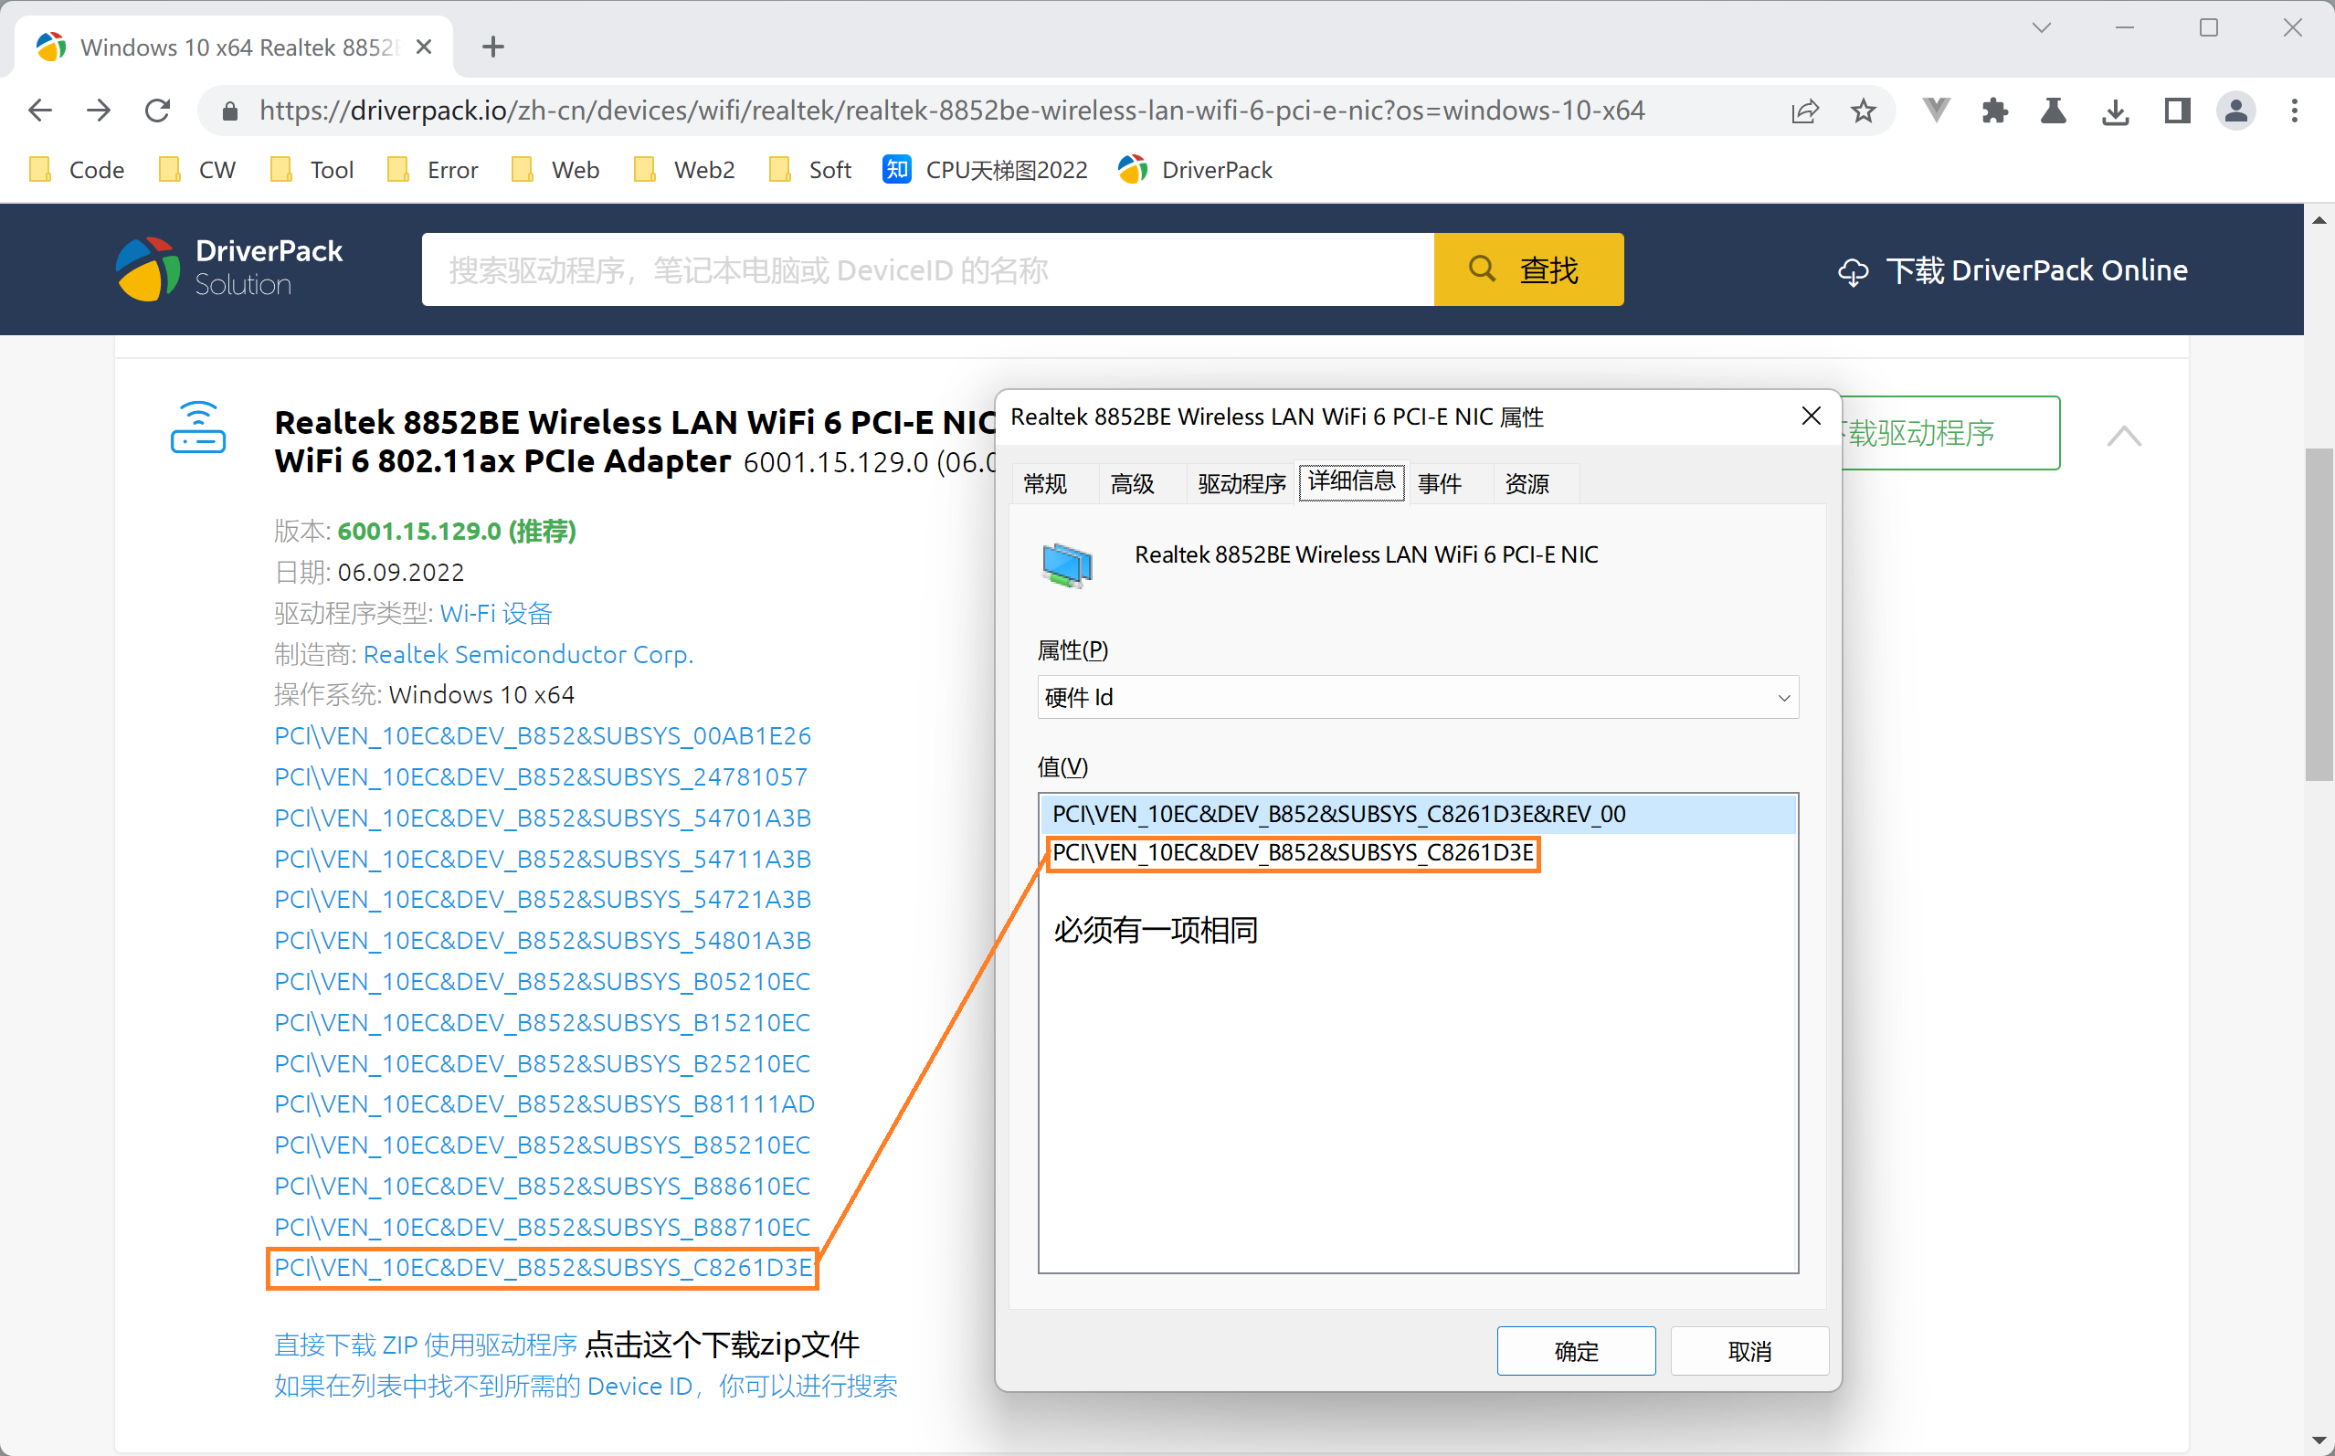
Task: Select the 详细信息 tab
Action: (x=1351, y=481)
